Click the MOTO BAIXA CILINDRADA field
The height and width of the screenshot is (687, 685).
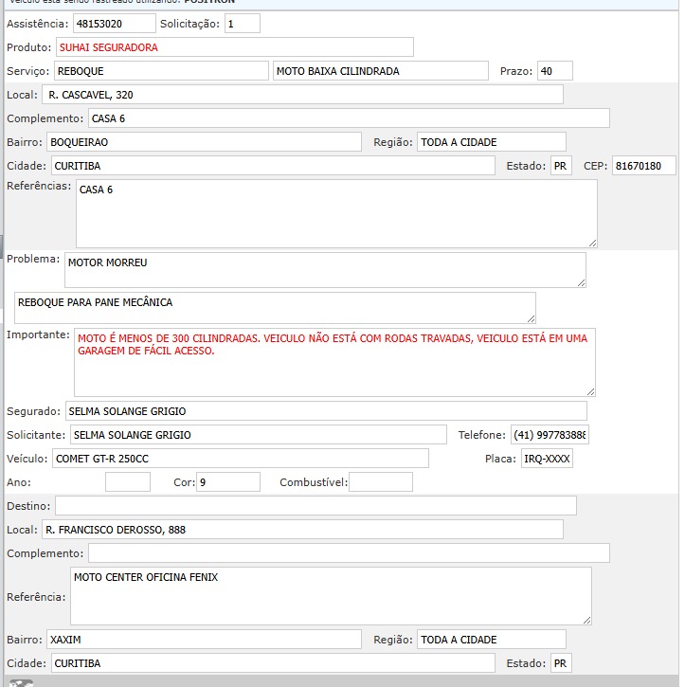click(380, 71)
